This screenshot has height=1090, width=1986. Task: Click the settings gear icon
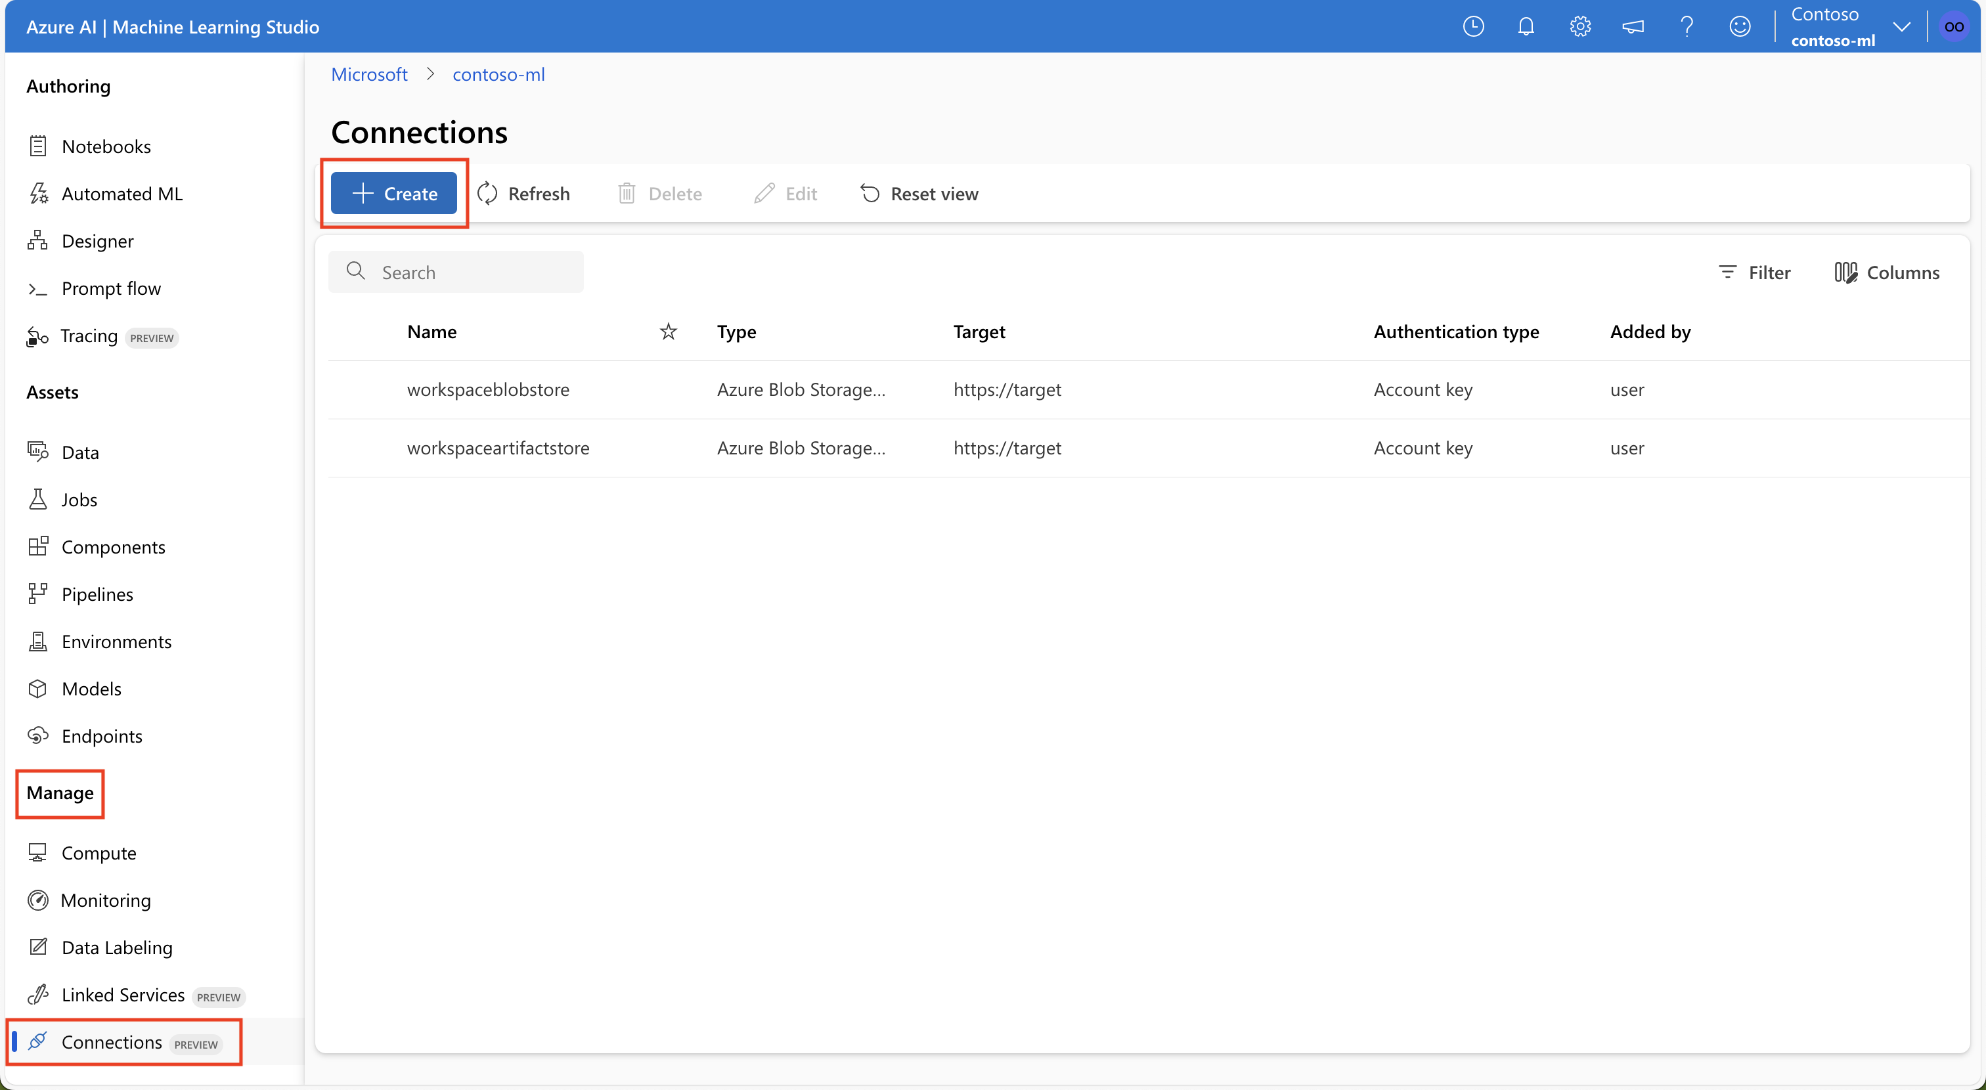1579,26
